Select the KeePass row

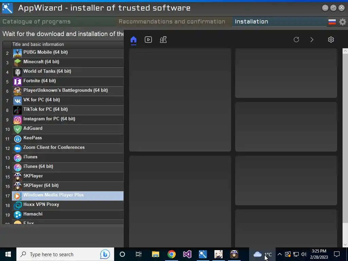[68, 139]
